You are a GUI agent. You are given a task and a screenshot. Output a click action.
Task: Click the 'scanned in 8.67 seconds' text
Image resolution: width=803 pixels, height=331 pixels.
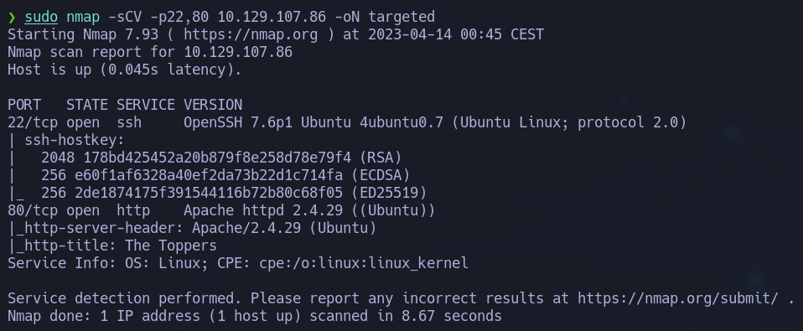[x=406, y=316]
